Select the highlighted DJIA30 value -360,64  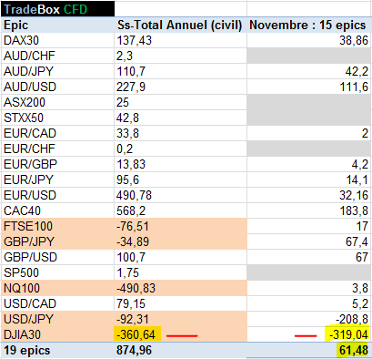coord(137,334)
